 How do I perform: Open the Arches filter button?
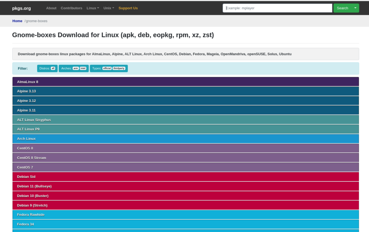74,68
